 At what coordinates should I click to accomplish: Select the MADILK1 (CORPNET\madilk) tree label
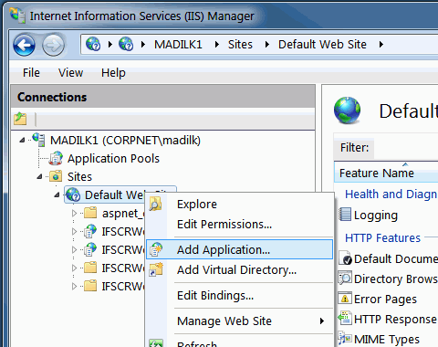point(125,141)
